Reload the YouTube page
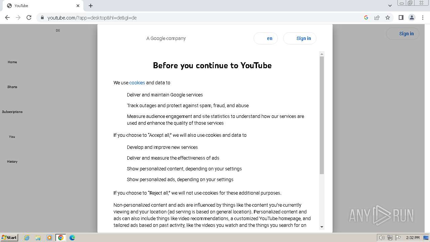430x242 pixels. (x=29, y=17)
